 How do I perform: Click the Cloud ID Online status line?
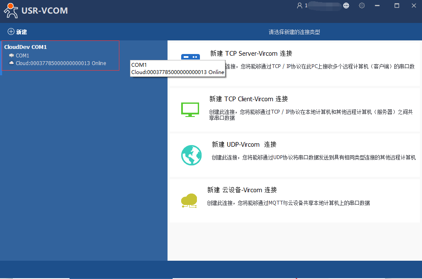61,63
